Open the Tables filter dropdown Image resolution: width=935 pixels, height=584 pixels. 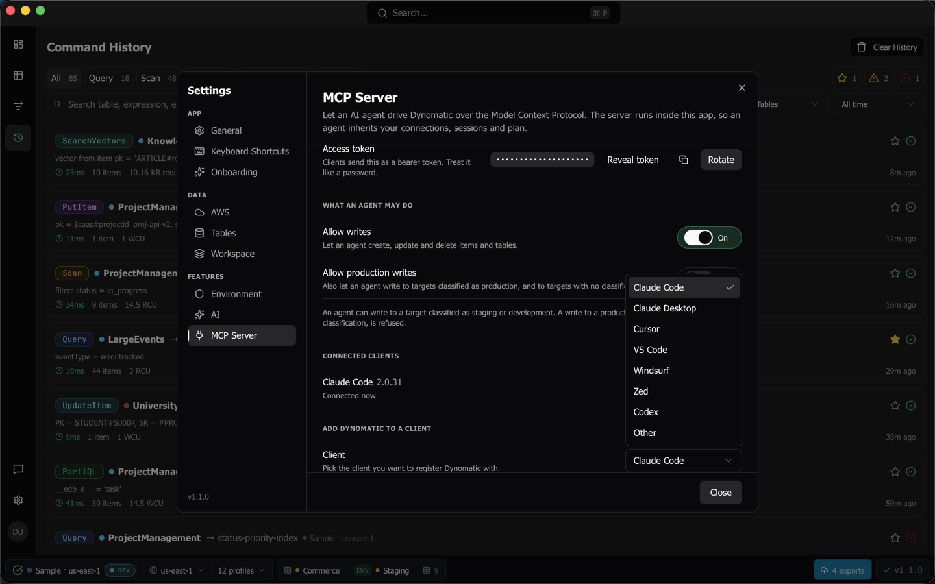[x=788, y=104]
